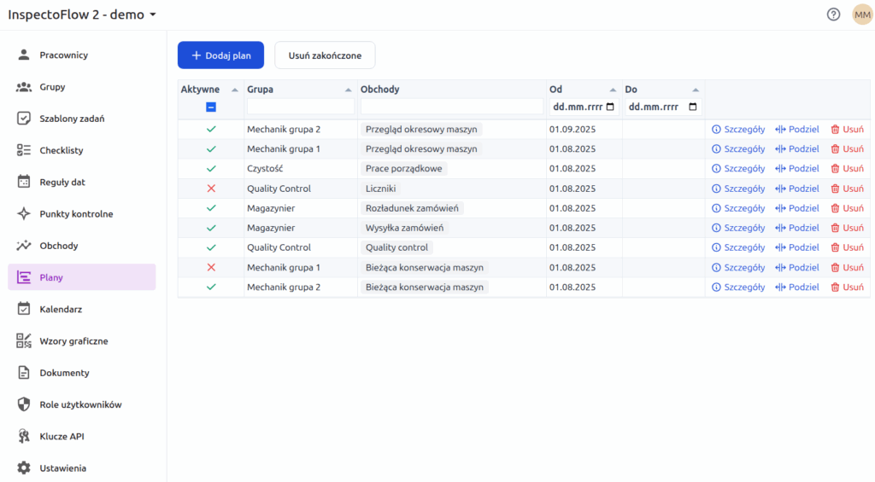Open the Od date picker calendar
The image size is (875, 482).
tap(610, 107)
